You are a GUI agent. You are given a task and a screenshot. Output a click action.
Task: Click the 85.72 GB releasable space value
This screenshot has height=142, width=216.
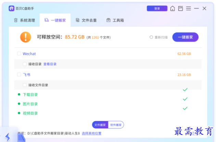(x=75, y=37)
